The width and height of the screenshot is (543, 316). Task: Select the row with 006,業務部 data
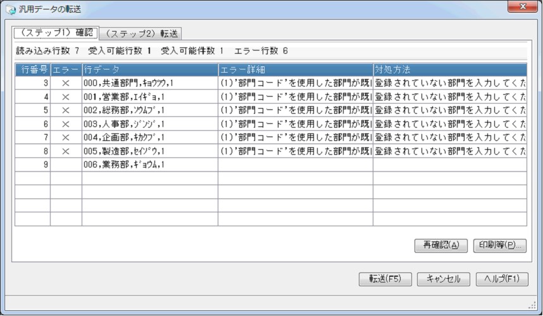149,165
